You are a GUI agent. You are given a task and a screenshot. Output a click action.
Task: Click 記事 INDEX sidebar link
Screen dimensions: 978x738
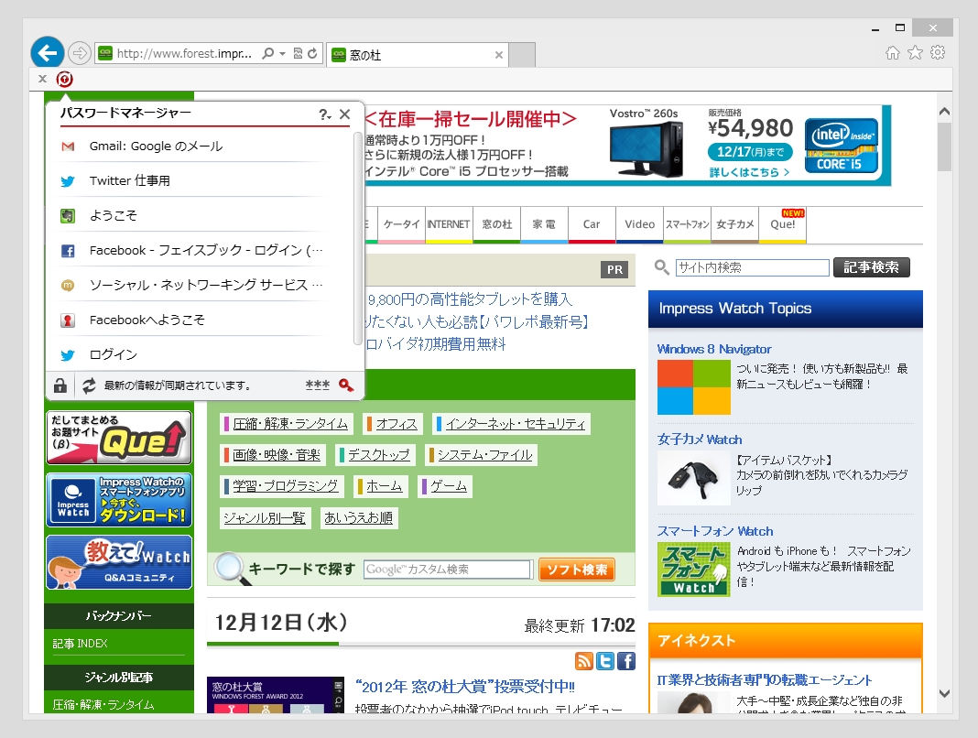coord(80,644)
